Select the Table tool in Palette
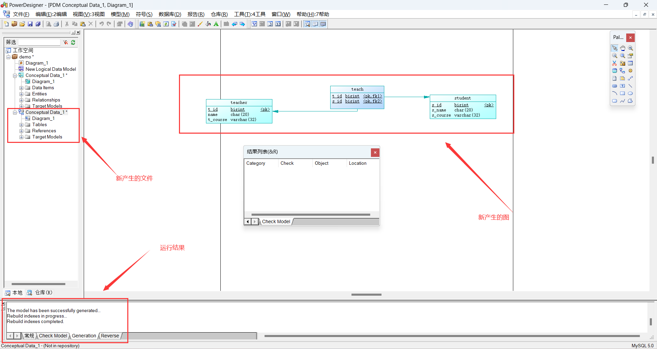 (630, 63)
